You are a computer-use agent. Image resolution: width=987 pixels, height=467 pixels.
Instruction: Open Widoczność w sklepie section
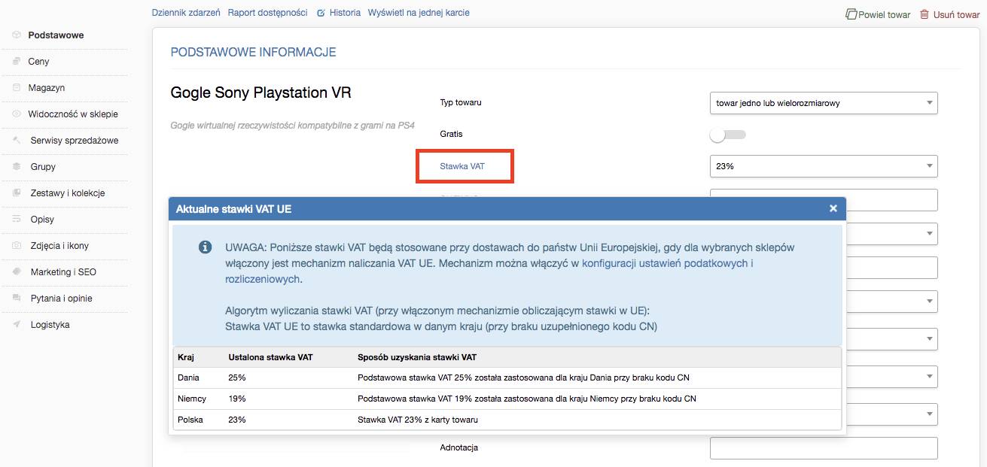pyautogui.click(x=73, y=114)
